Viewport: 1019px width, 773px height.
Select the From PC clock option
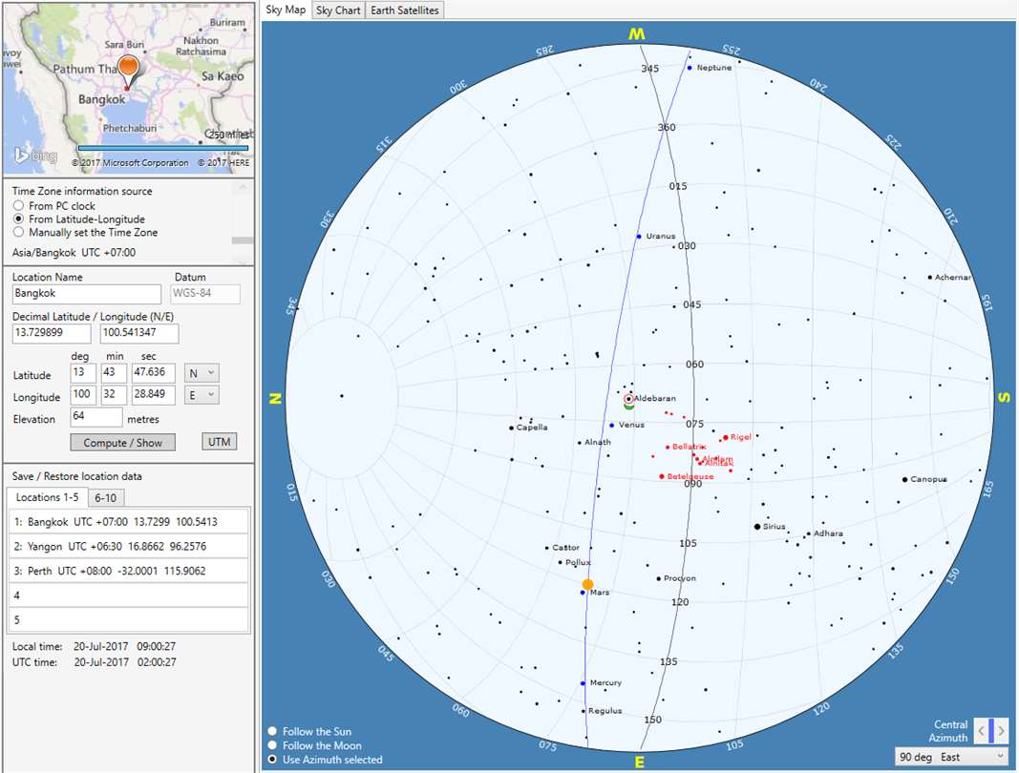19,205
